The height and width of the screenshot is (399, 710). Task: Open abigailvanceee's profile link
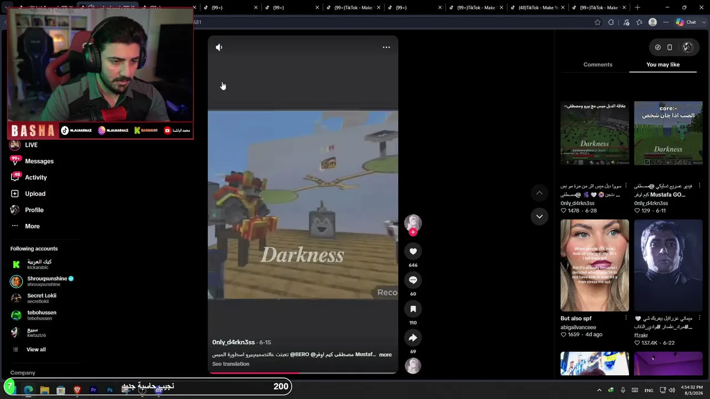pos(578,328)
